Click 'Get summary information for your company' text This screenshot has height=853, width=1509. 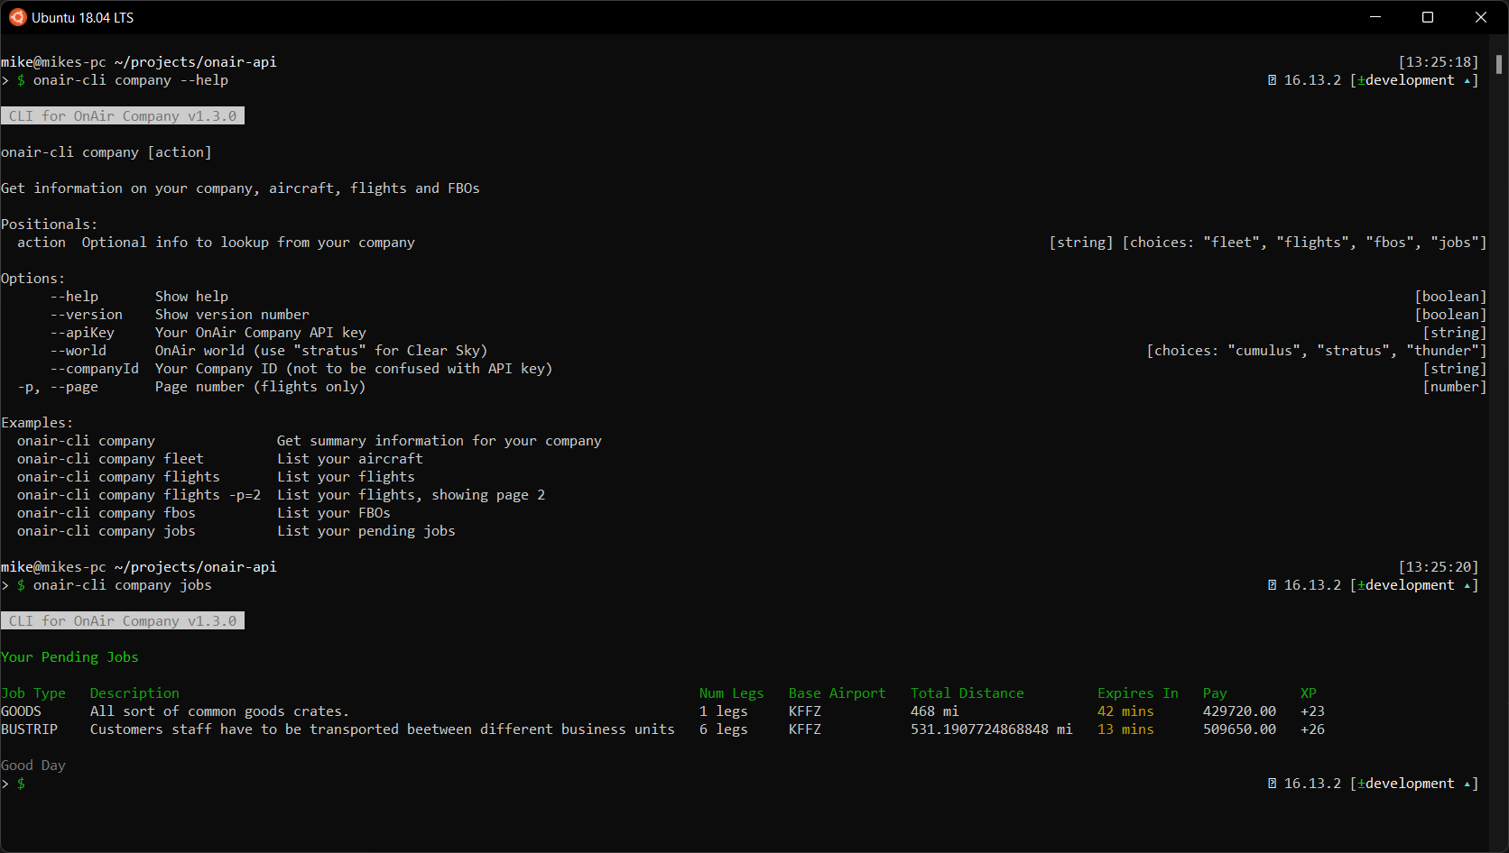click(440, 441)
